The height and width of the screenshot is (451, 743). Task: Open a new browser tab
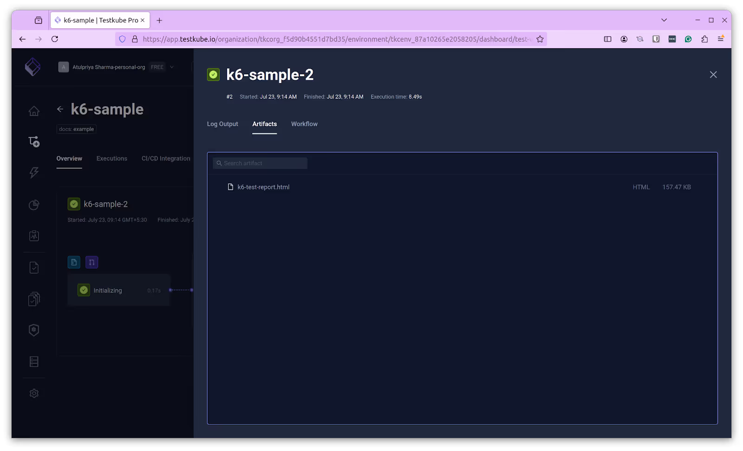[x=159, y=20]
